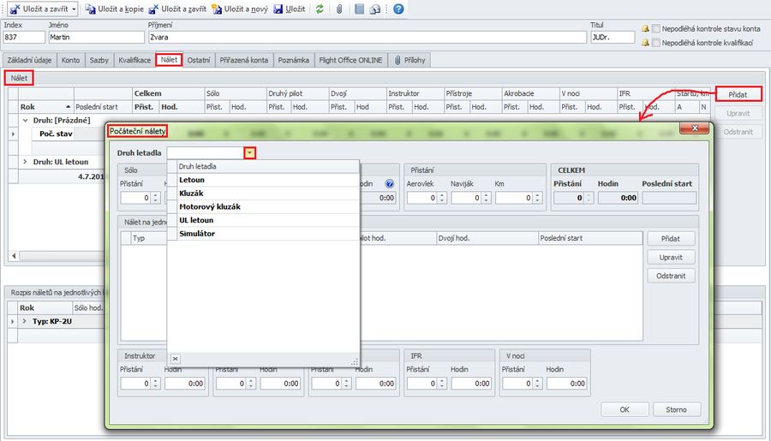The width and height of the screenshot is (771, 441).
Task: Select Motorový kluzák from the list
Action: 209,206
